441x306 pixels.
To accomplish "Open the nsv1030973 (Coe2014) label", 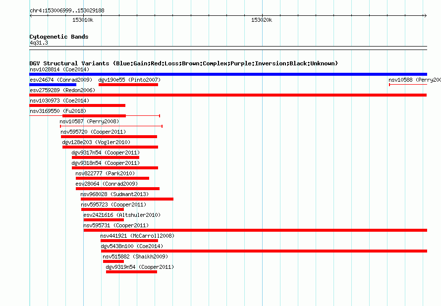I will coord(59,101).
